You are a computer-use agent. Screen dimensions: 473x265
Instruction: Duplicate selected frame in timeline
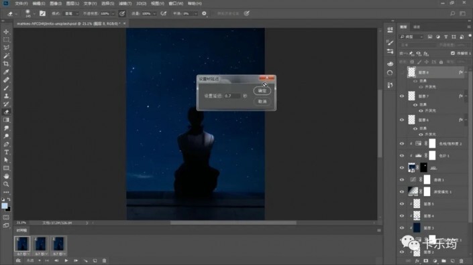click(95, 260)
